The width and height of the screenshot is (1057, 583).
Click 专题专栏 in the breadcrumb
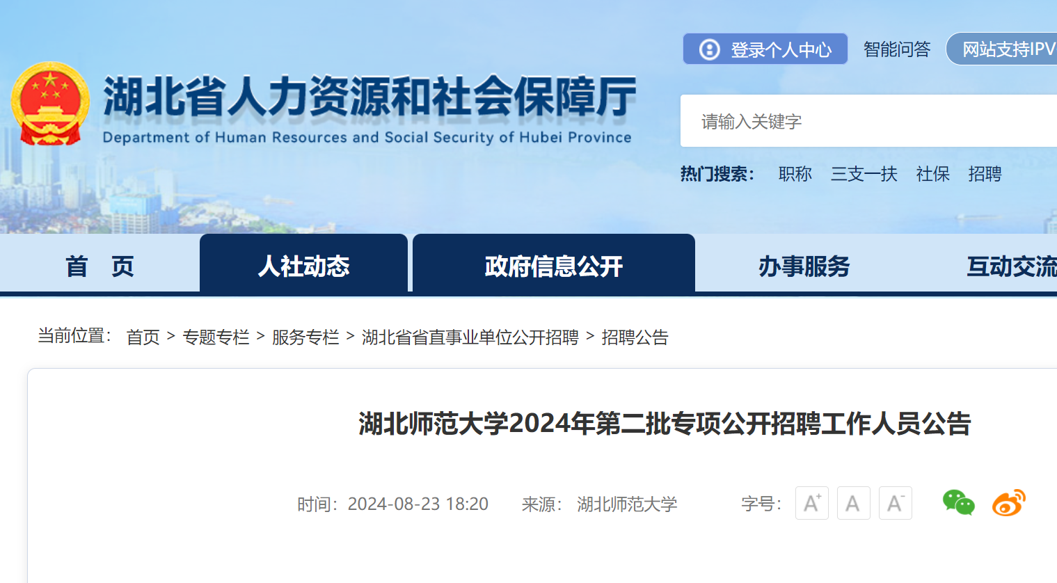(x=216, y=337)
